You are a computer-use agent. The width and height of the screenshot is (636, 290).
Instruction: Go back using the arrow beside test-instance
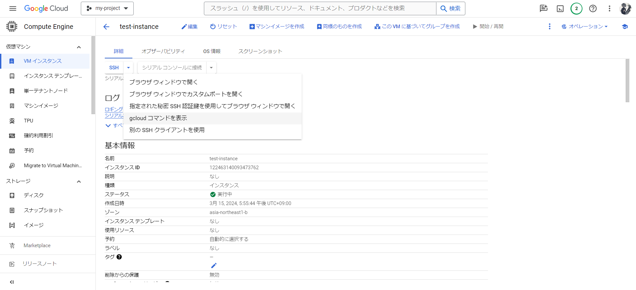[106, 27]
